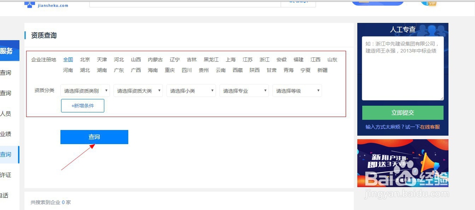
Task: Click 新用户注册即送3天VIP banner
Action: click(403, 163)
